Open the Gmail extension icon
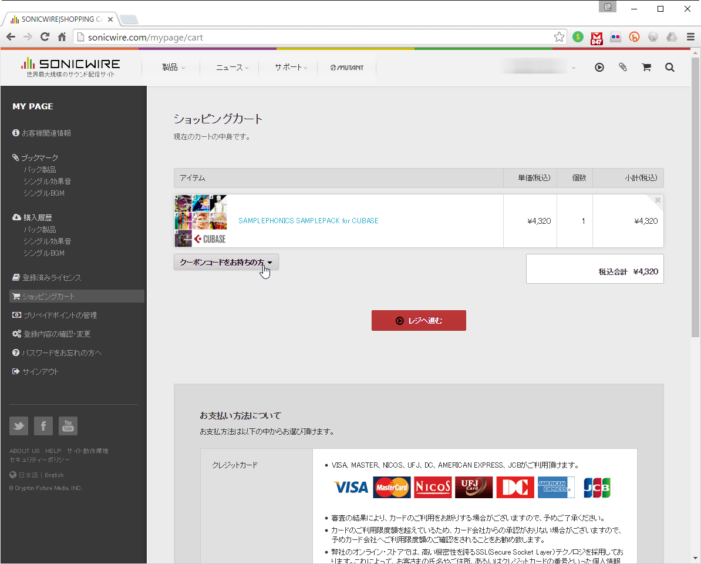The width and height of the screenshot is (701, 564). coord(596,38)
